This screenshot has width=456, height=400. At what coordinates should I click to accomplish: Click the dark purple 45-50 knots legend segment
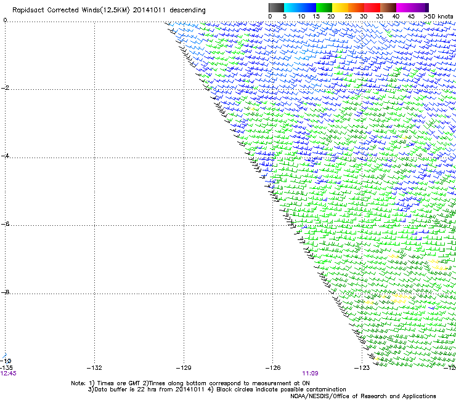(x=420, y=7)
